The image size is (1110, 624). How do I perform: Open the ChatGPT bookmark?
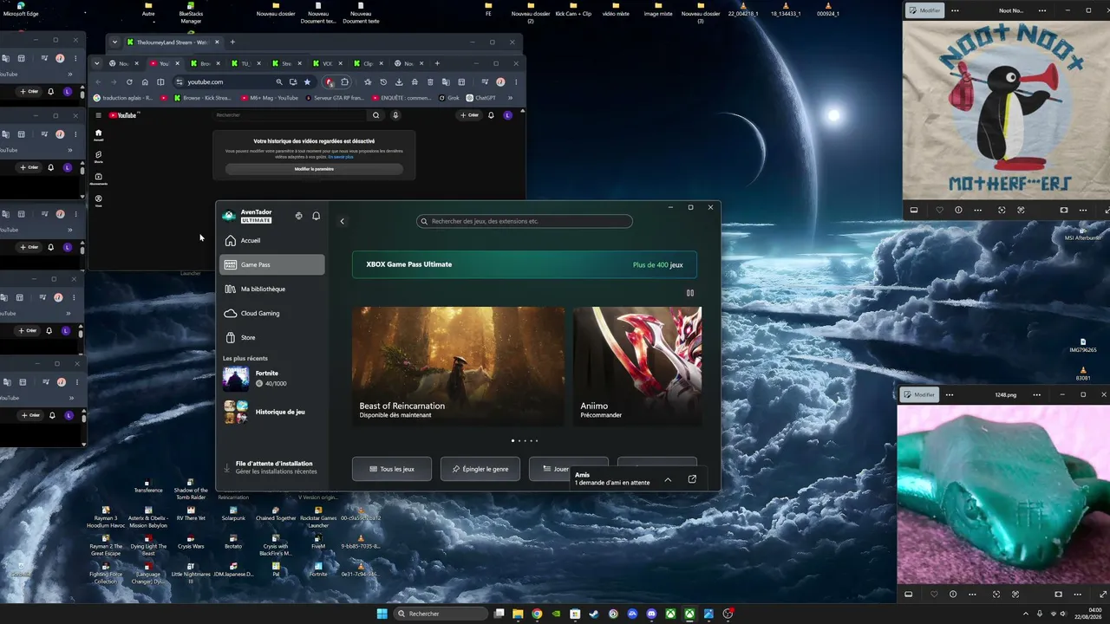(480, 98)
